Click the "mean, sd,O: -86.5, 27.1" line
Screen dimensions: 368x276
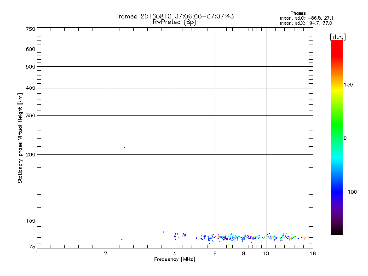(306, 18)
